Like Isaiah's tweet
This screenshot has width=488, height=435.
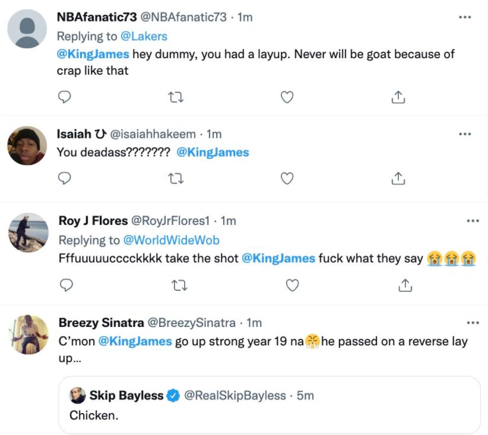point(287,177)
